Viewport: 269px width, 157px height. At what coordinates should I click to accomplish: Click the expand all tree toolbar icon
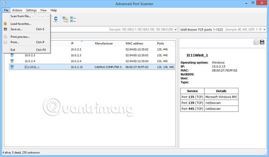pos(65,19)
